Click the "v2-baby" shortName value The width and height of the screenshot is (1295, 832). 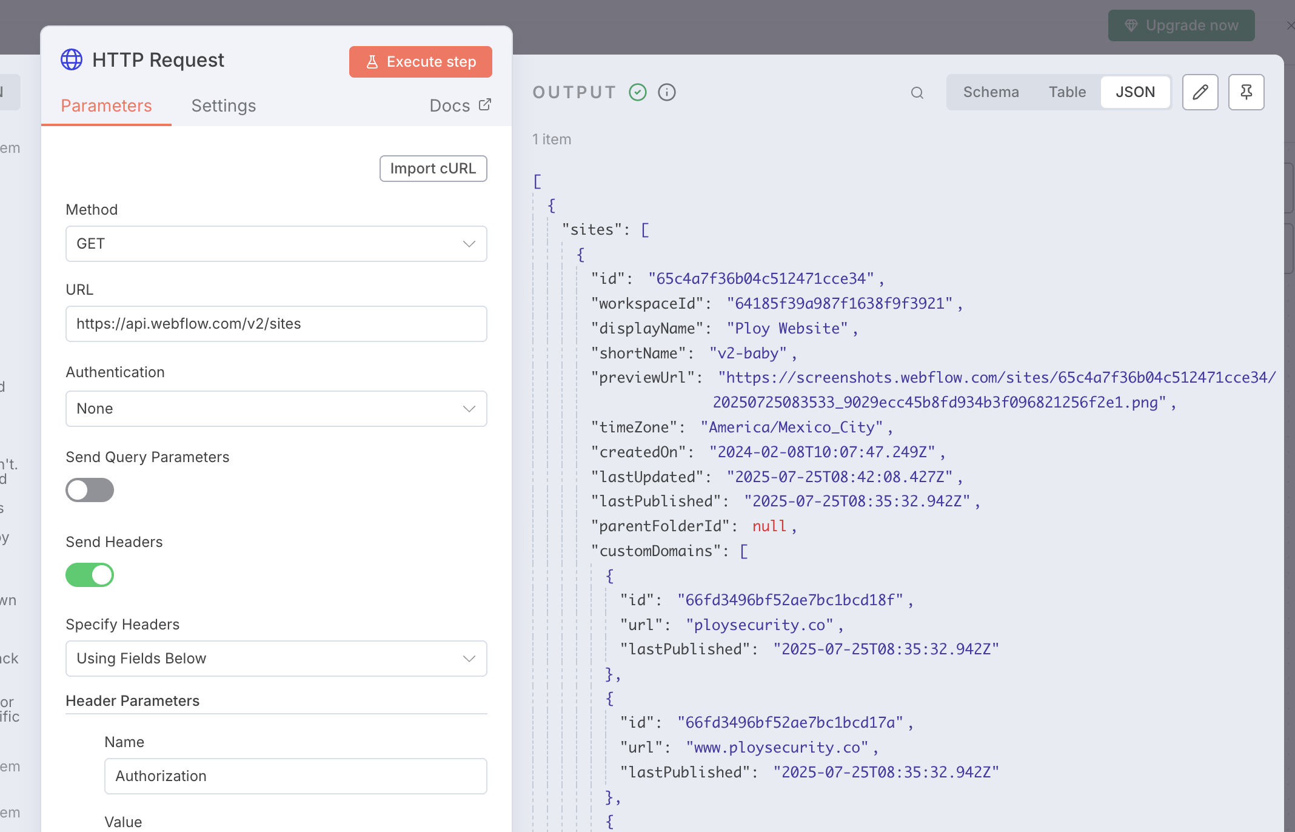coord(748,353)
